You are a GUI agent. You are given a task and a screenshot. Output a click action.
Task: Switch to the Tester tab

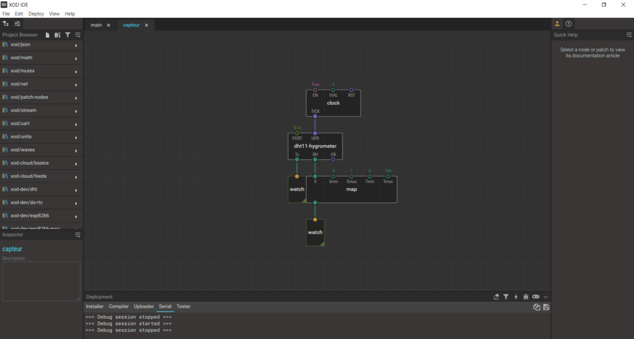click(x=183, y=306)
